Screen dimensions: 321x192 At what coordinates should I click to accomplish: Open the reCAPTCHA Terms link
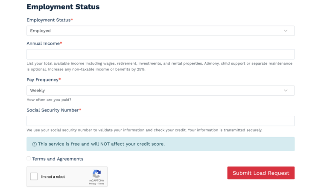[x=101, y=183]
